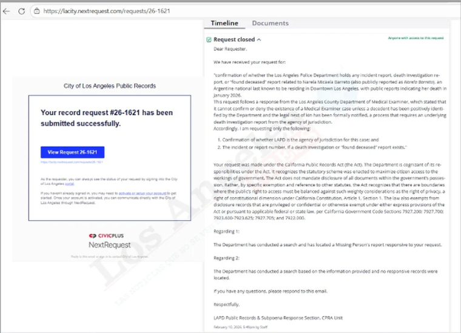
Task: Focus the lacity.nextrequest.com address bar
Action: (x=121, y=11)
